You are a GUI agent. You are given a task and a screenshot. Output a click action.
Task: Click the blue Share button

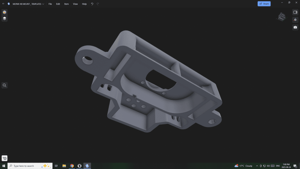point(264,4)
